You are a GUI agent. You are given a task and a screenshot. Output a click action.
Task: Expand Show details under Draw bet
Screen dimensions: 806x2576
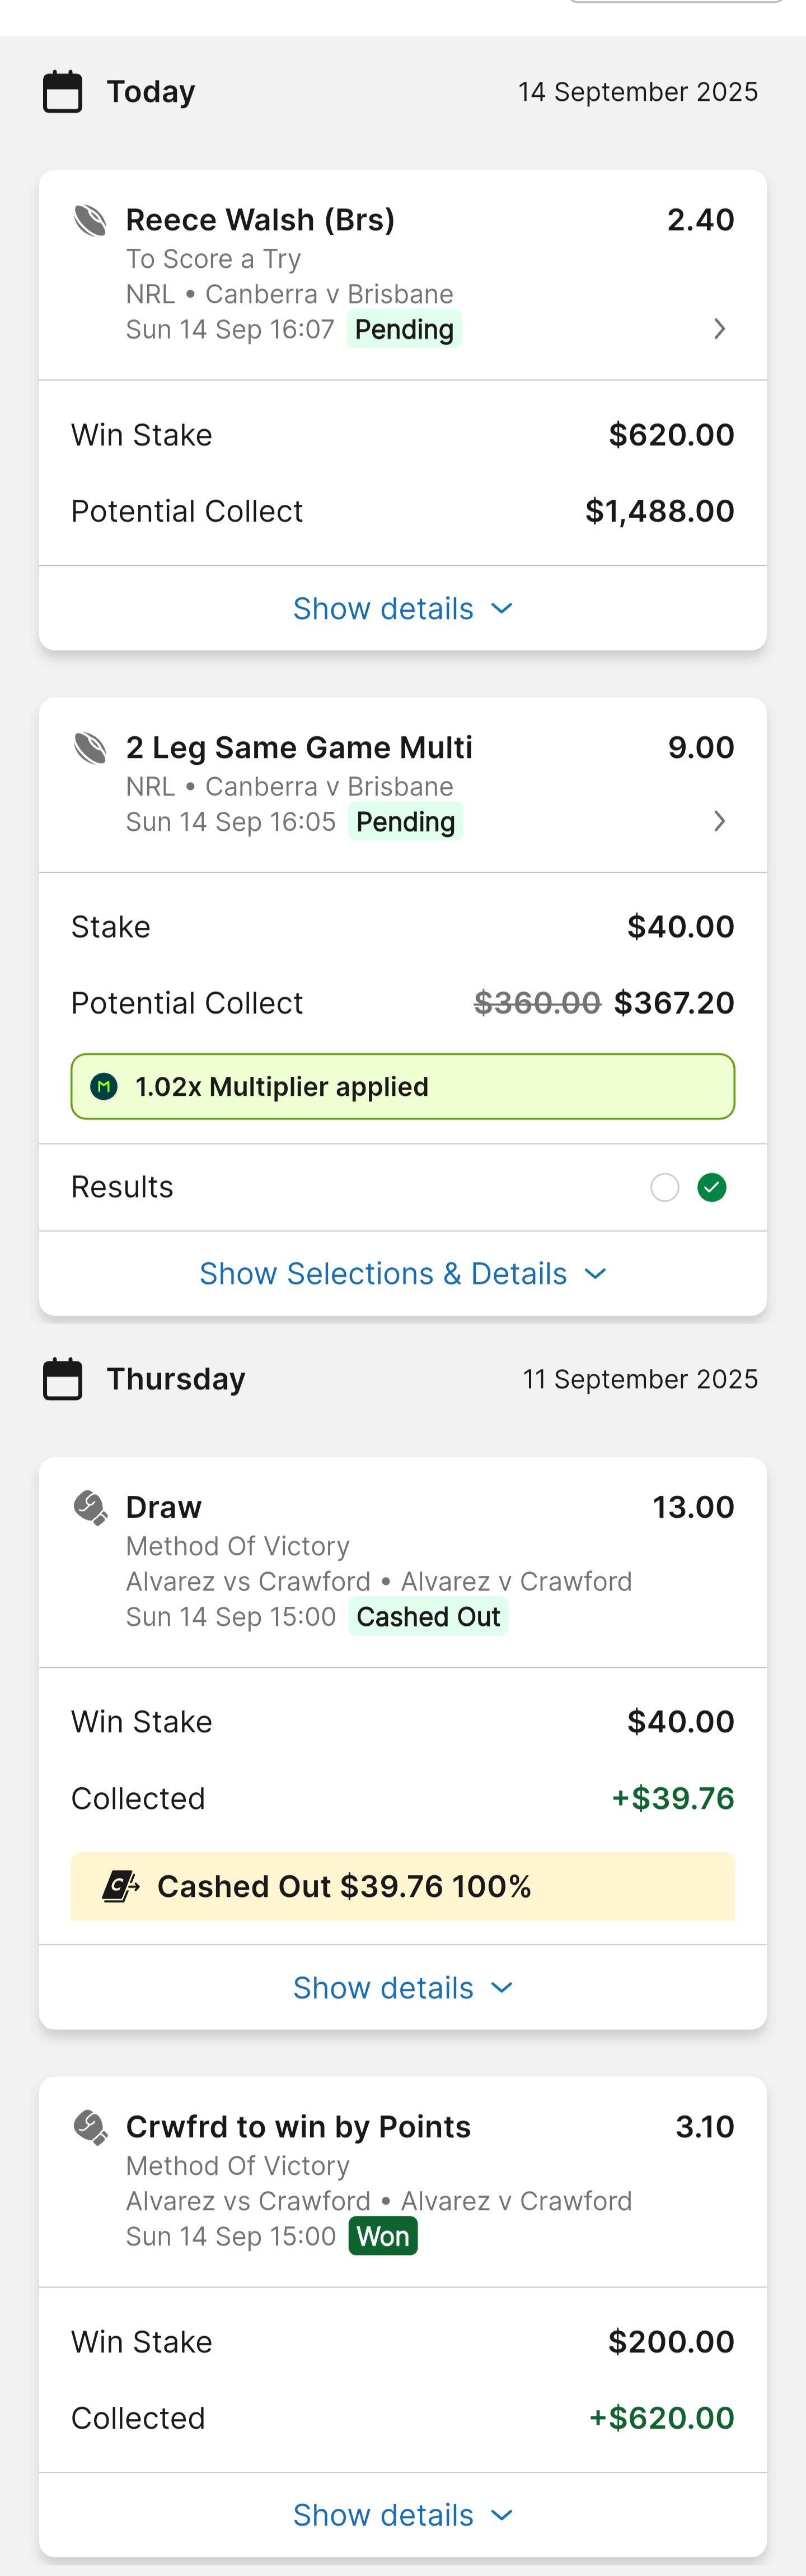coord(402,1988)
